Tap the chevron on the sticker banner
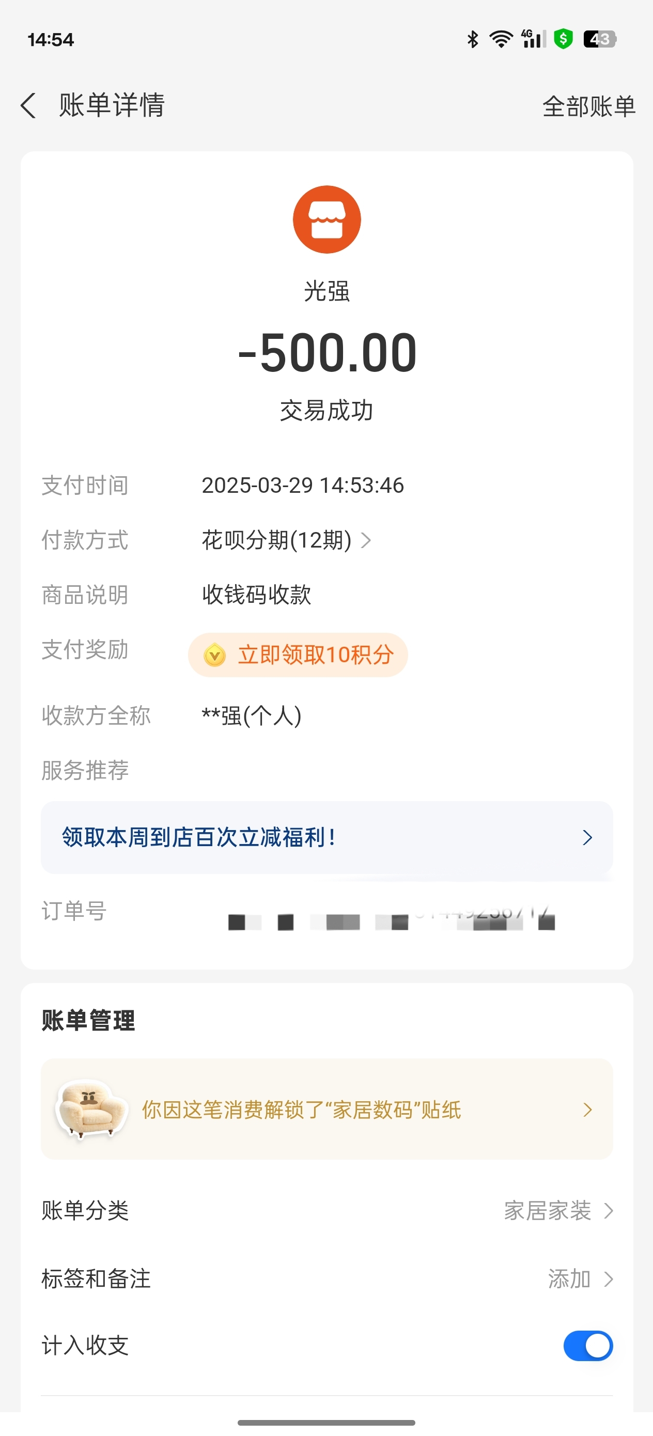This screenshot has height=1436, width=653. click(x=587, y=1110)
